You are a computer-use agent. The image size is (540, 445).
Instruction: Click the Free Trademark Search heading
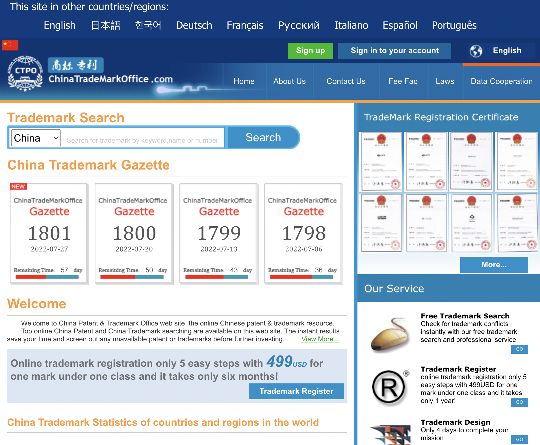pyautogui.click(x=465, y=316)
